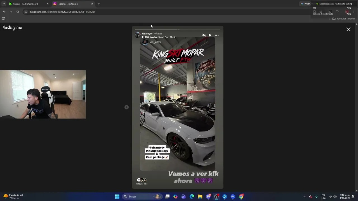Open OBS Studio from the taskbar

[216, 197]
